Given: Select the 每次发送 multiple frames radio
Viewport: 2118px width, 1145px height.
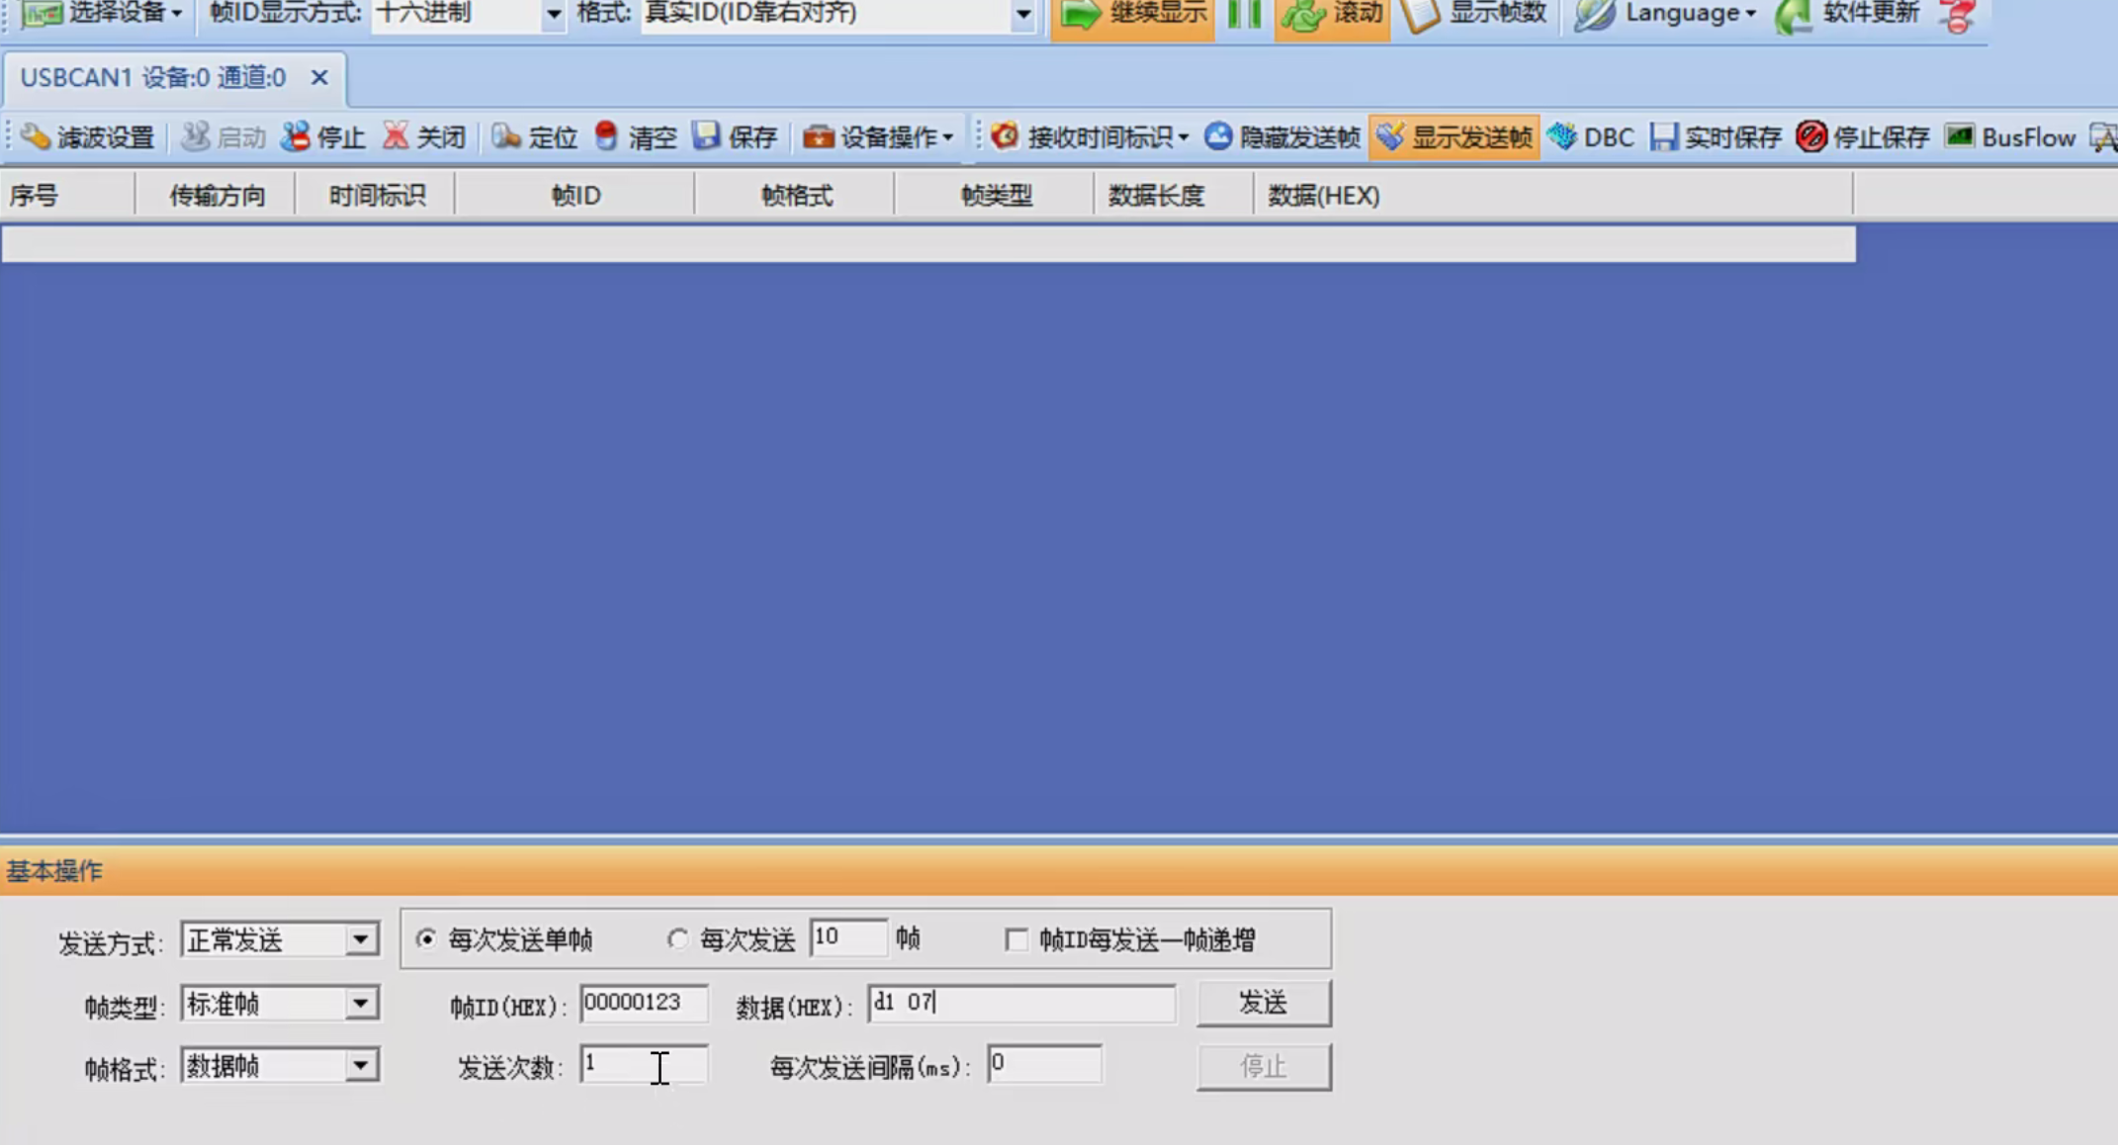Looking at the screenshot, I should point(677,938).
